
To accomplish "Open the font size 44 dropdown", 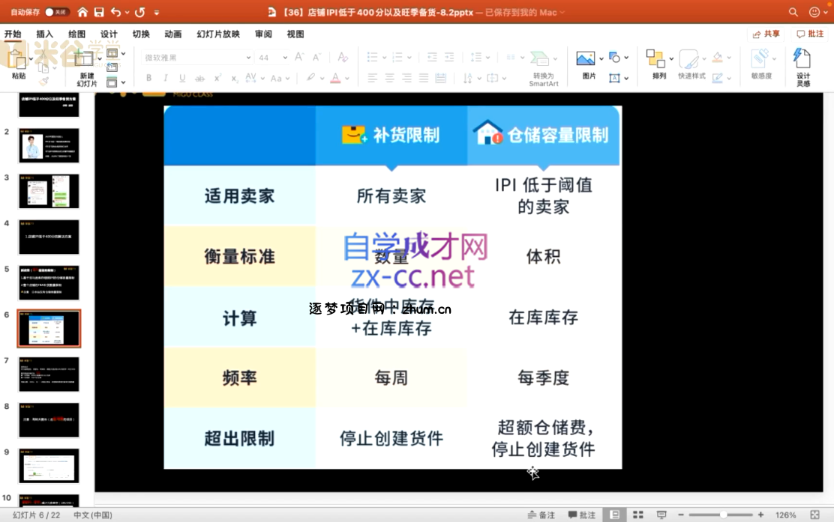I will tap(285, 58).
